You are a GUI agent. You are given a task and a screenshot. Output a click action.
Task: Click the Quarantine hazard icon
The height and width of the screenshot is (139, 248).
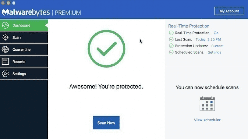5,50
